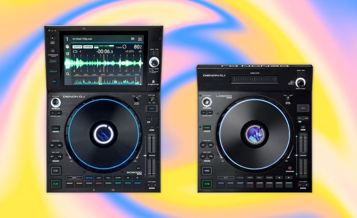Enable Slip mode on the SC6000
357x218 pixels.
pyautogui.click(x=138, y=168)
